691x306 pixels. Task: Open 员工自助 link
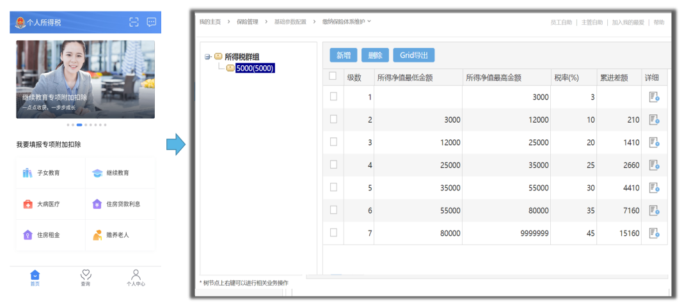tap(561, 22)
